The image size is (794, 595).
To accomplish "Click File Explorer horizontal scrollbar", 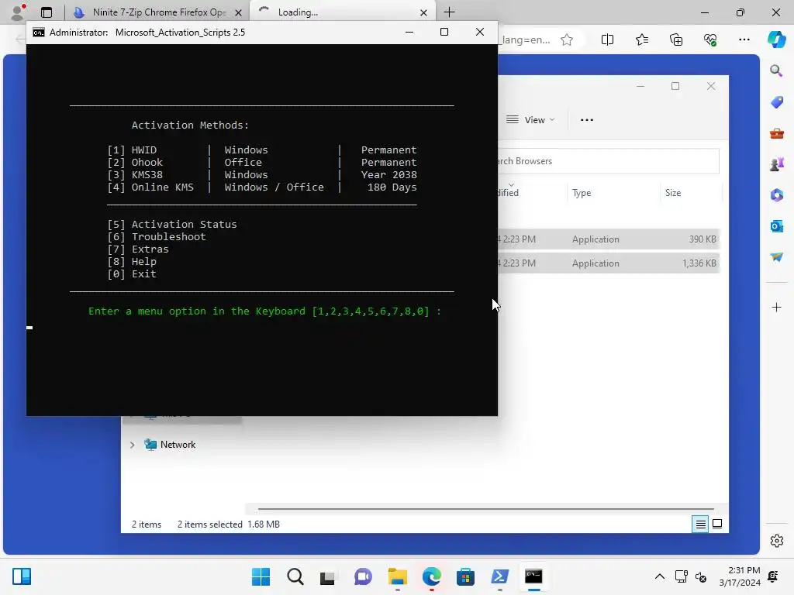I will click(486, 508).
